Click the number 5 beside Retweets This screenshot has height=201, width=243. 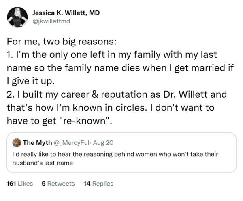click(x=44, y=184)
